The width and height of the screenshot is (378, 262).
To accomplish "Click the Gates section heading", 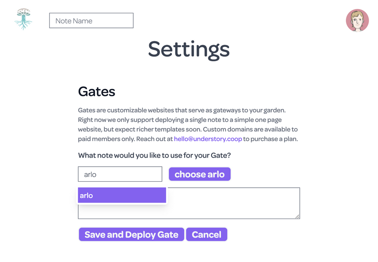I will 97,91.
